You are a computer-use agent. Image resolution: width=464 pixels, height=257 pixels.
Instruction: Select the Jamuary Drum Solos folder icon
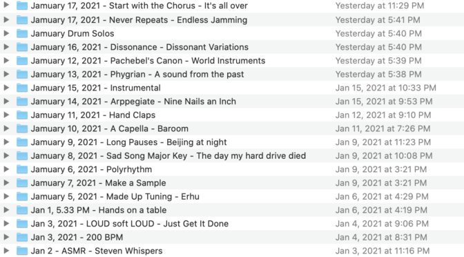click(x=22, y=33)
